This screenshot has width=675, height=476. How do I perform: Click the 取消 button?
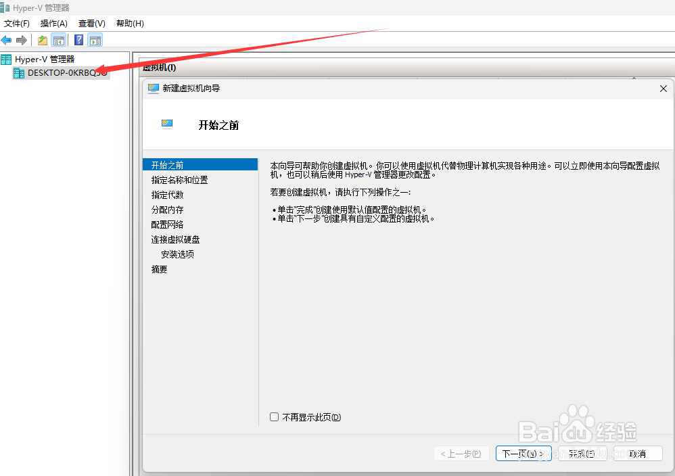(638, 454)
